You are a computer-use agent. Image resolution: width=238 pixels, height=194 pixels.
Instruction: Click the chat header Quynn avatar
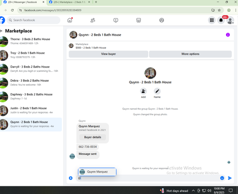(73, 35)
